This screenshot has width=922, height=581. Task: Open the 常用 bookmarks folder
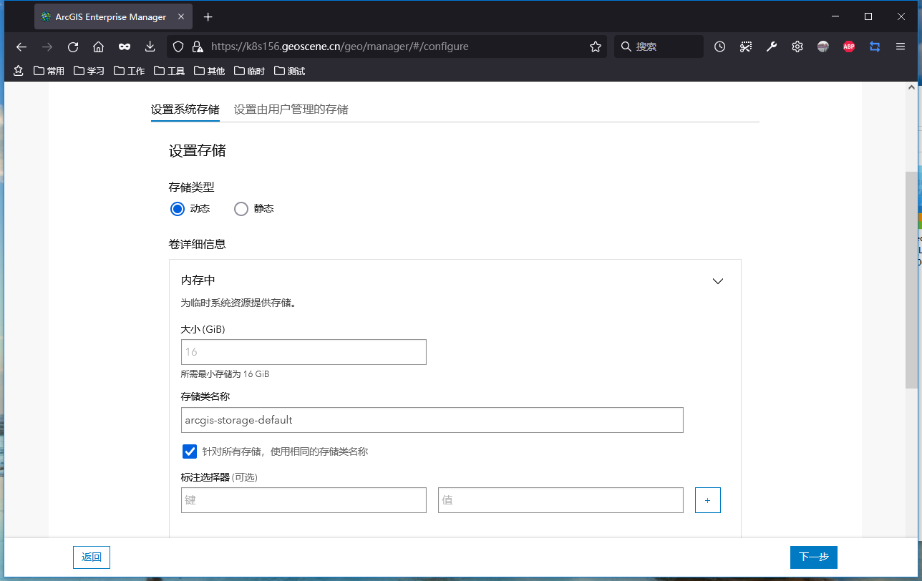click(49, 71)
